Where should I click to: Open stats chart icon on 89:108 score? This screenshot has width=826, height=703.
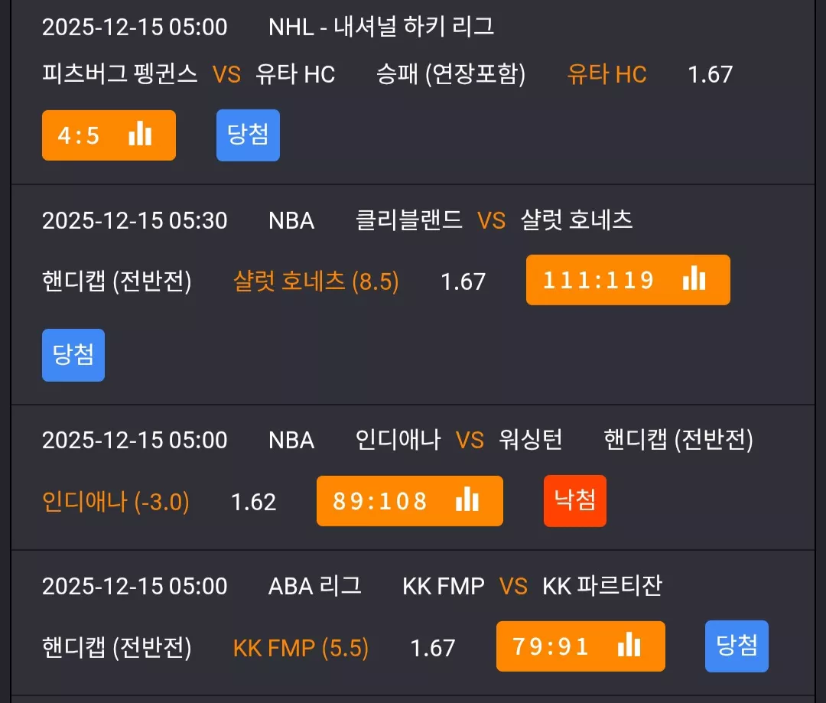467,499
